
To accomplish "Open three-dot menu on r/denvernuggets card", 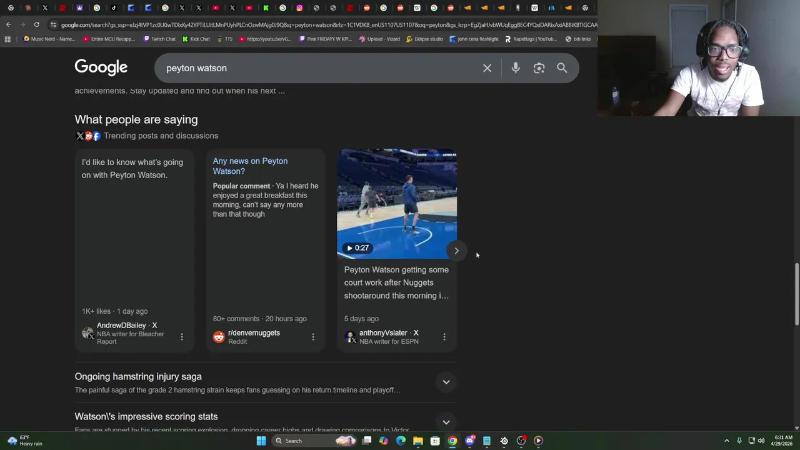I will 313,337.
